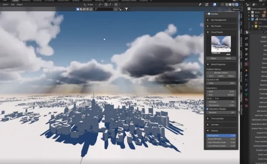267x164 pixels.
Task: Toggle snapping magnet in viewport header
Action: 106,5
